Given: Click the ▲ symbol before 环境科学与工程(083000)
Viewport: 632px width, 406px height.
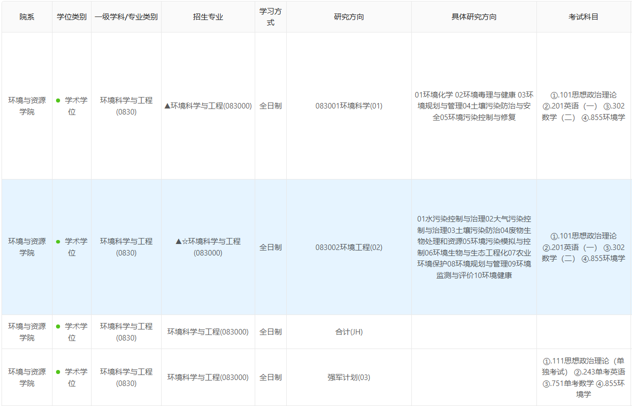Looking at the screenshot, I should pos(168,106).
